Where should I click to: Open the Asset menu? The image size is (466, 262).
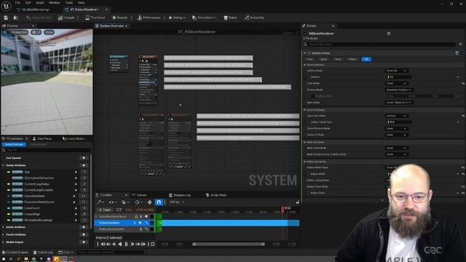(40, 3)
